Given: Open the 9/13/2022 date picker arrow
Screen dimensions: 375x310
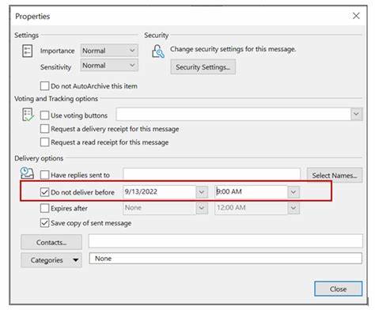Looking at the screenshot, I should [202, 192].
